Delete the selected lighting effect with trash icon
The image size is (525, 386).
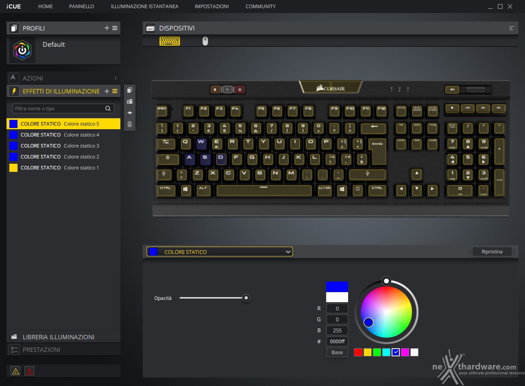click(130, 124)
